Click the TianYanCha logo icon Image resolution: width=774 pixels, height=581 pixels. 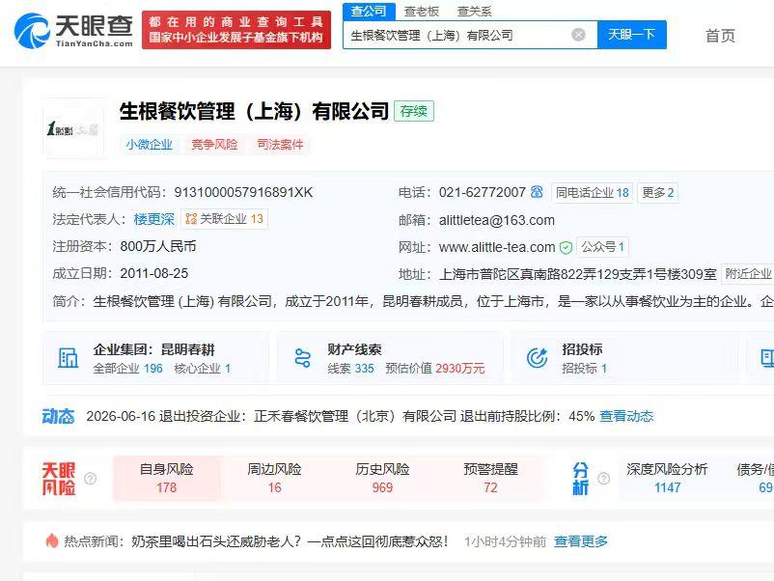pyautogui.click(x=32, y=30)
